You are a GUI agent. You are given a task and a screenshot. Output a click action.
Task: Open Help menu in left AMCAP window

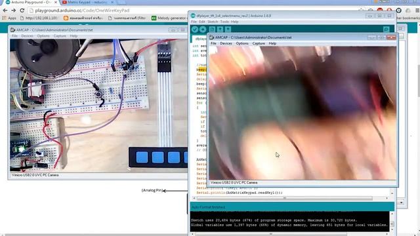point(73,36)
